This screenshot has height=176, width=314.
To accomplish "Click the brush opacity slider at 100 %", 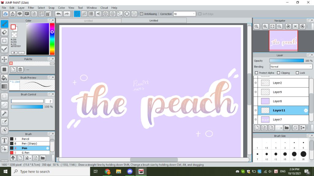I will [27, 107].
